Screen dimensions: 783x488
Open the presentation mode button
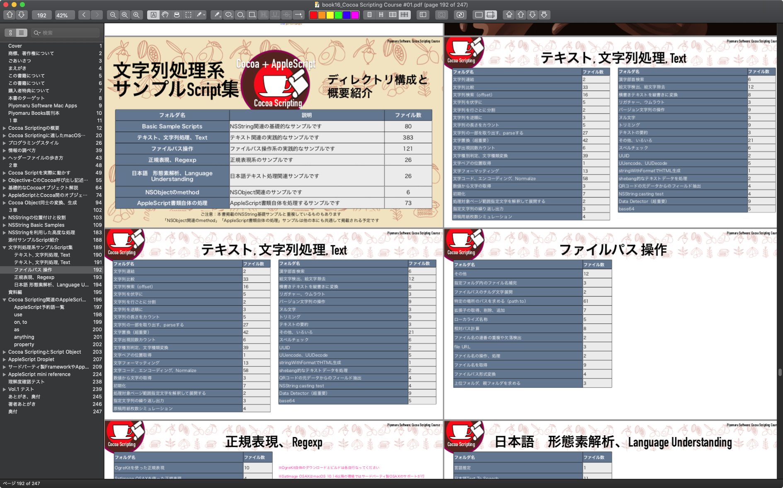point(460,15)
